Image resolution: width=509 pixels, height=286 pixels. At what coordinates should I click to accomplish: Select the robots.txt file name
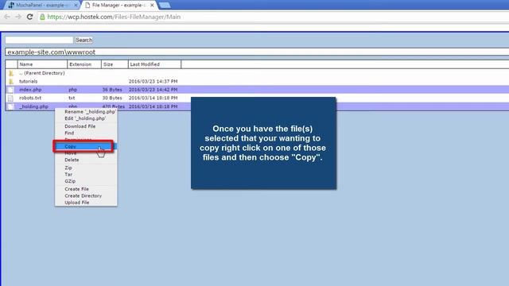tap(30, 98)
